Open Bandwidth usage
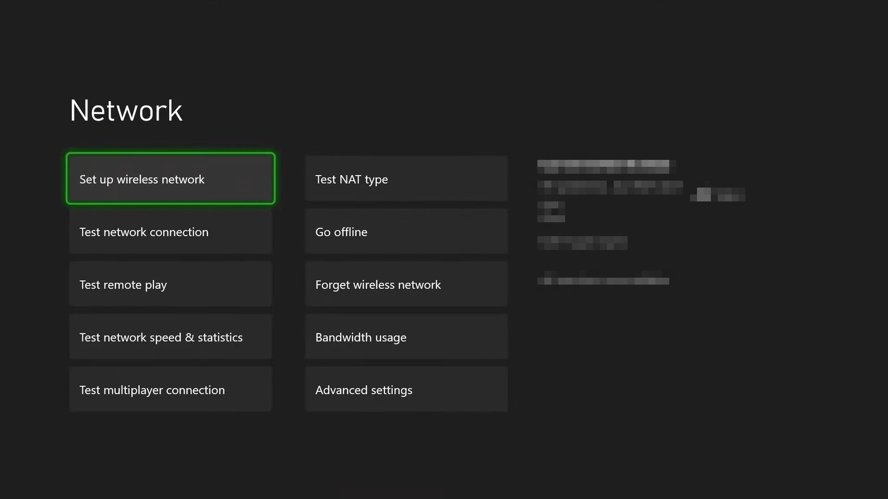 (406, 337)
